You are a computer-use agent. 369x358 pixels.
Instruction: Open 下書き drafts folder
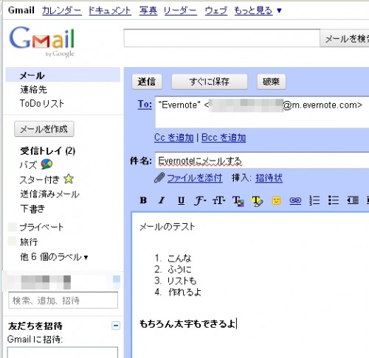32,208
